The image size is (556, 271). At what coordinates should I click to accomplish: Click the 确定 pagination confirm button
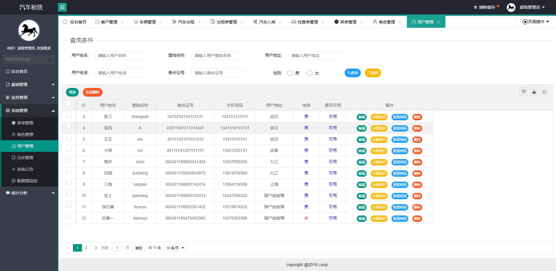click(x=139, y=248)
